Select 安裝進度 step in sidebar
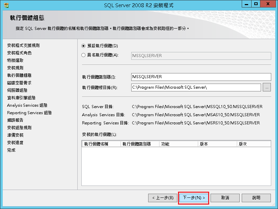This screenshot has width=278, height=209. coord(15,142)
